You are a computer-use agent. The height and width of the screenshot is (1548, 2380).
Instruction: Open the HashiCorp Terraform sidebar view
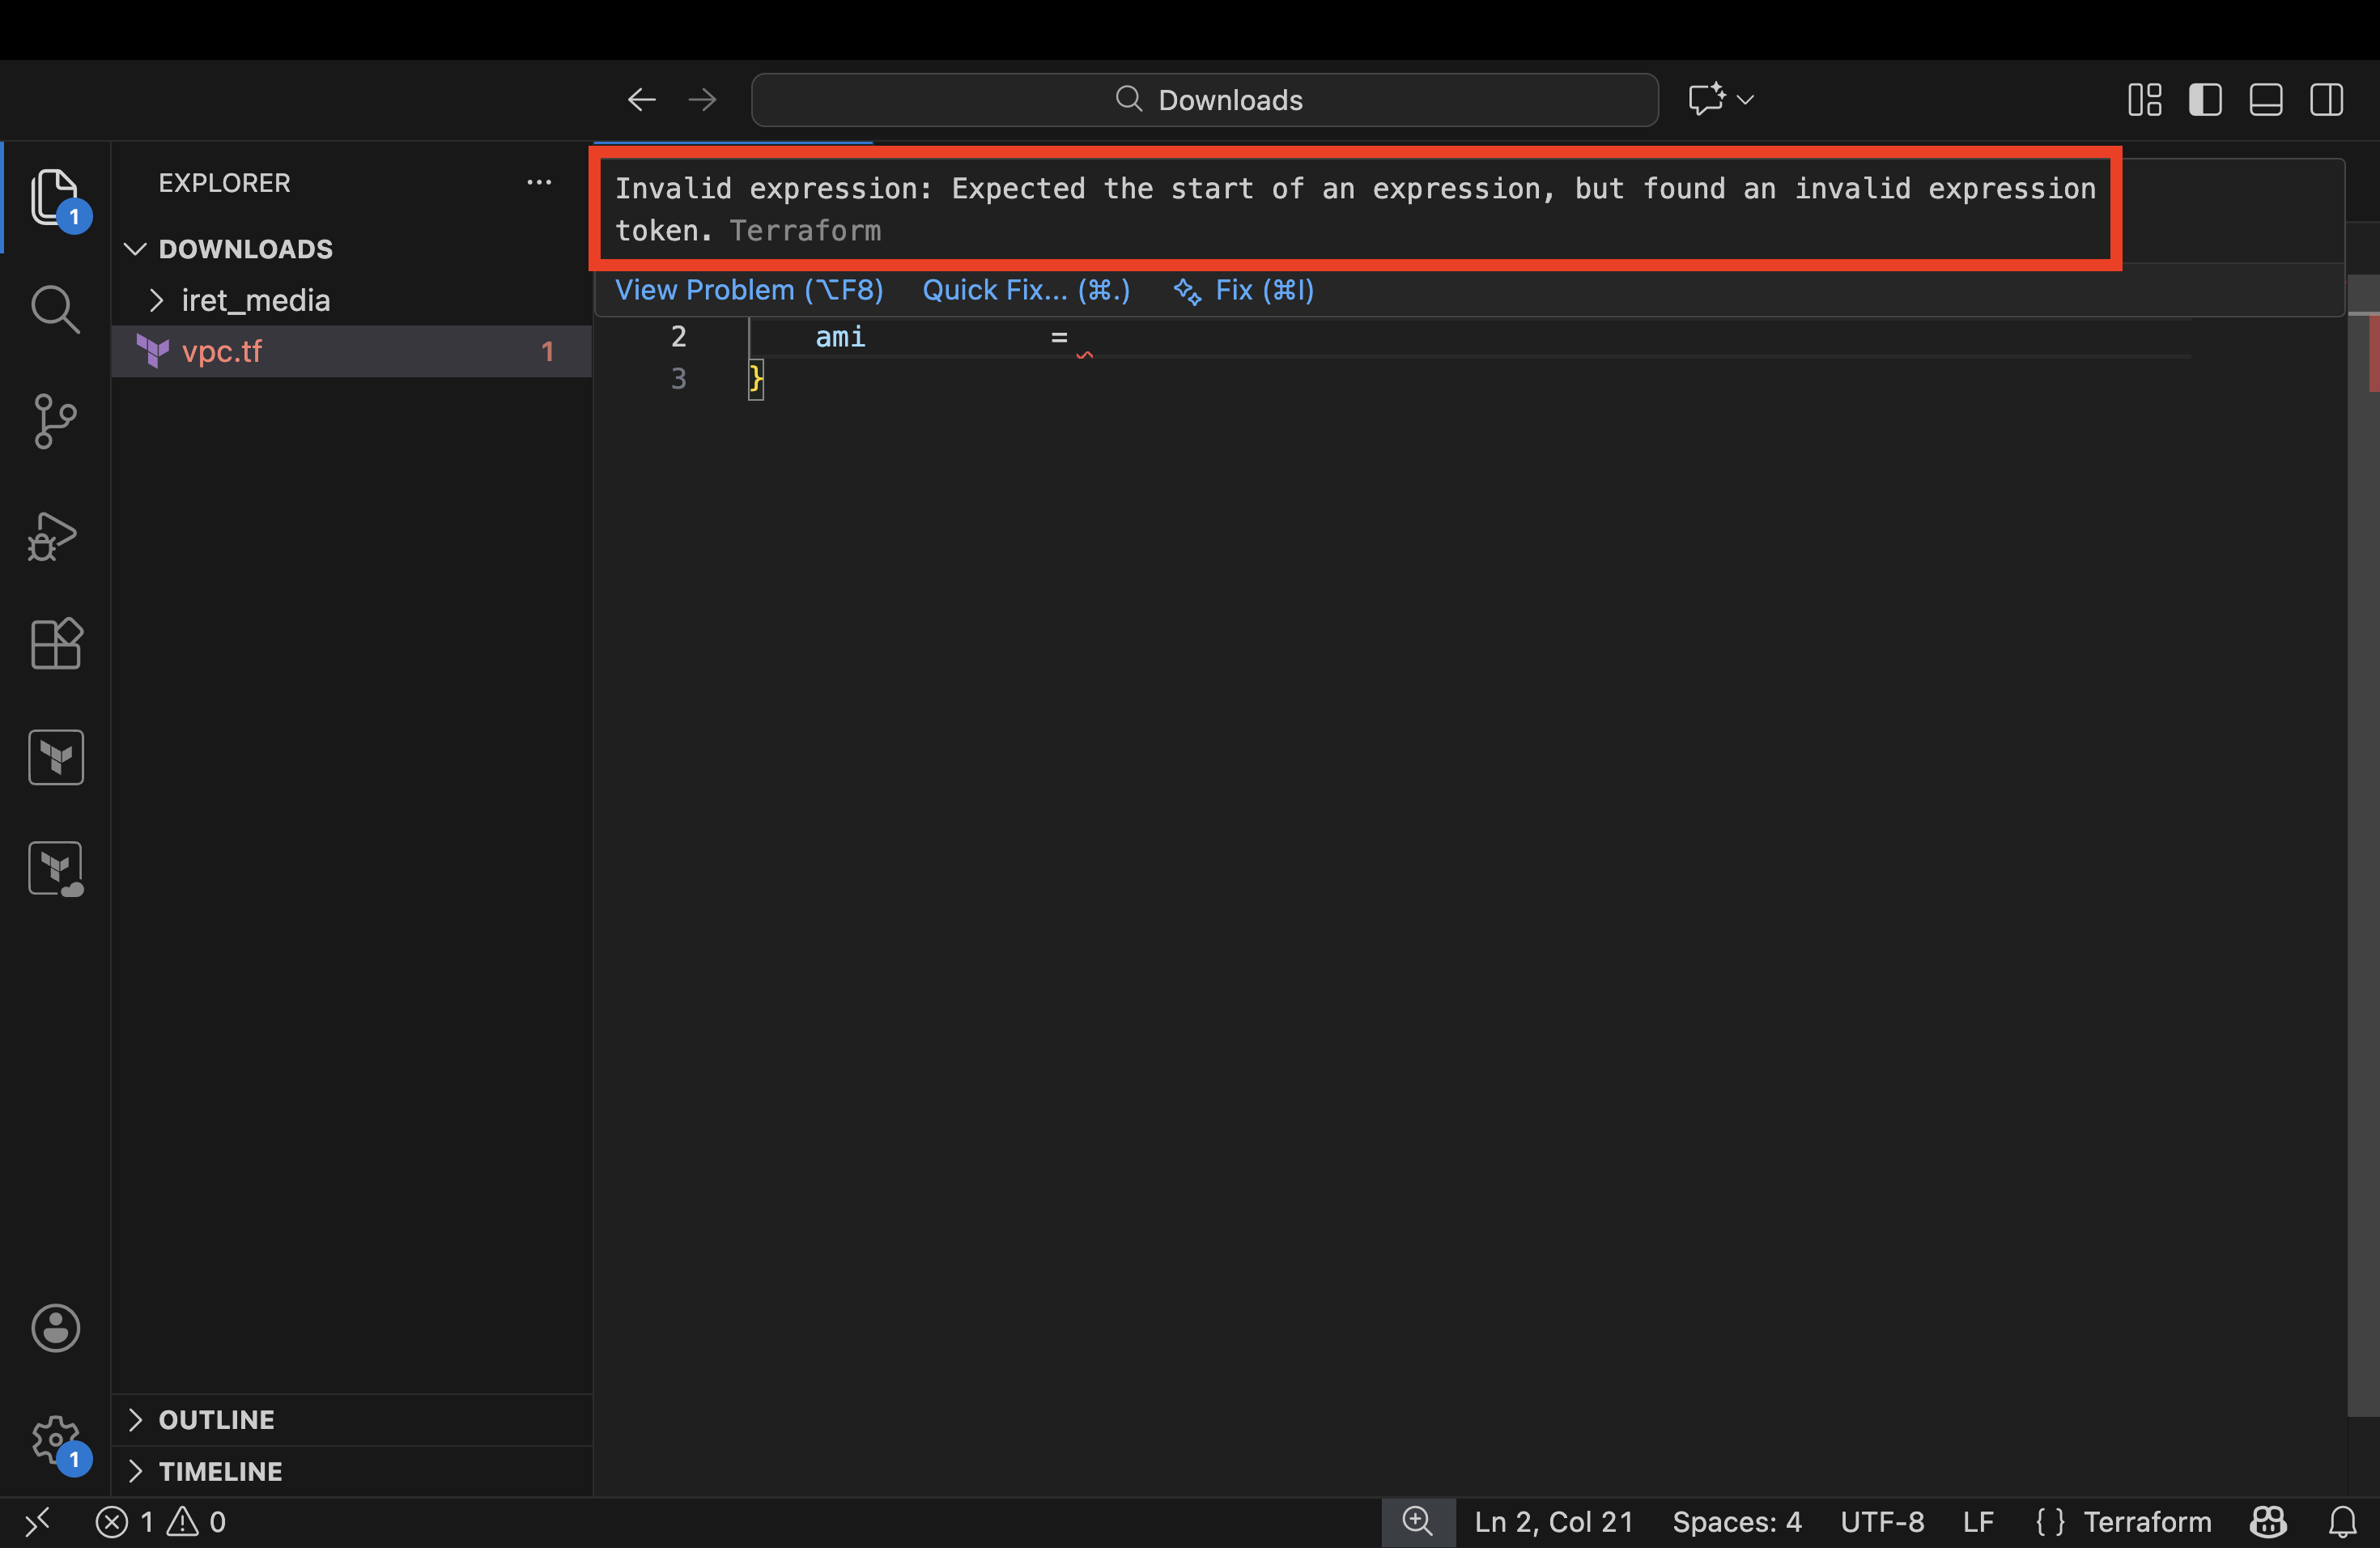click(55, 757)
